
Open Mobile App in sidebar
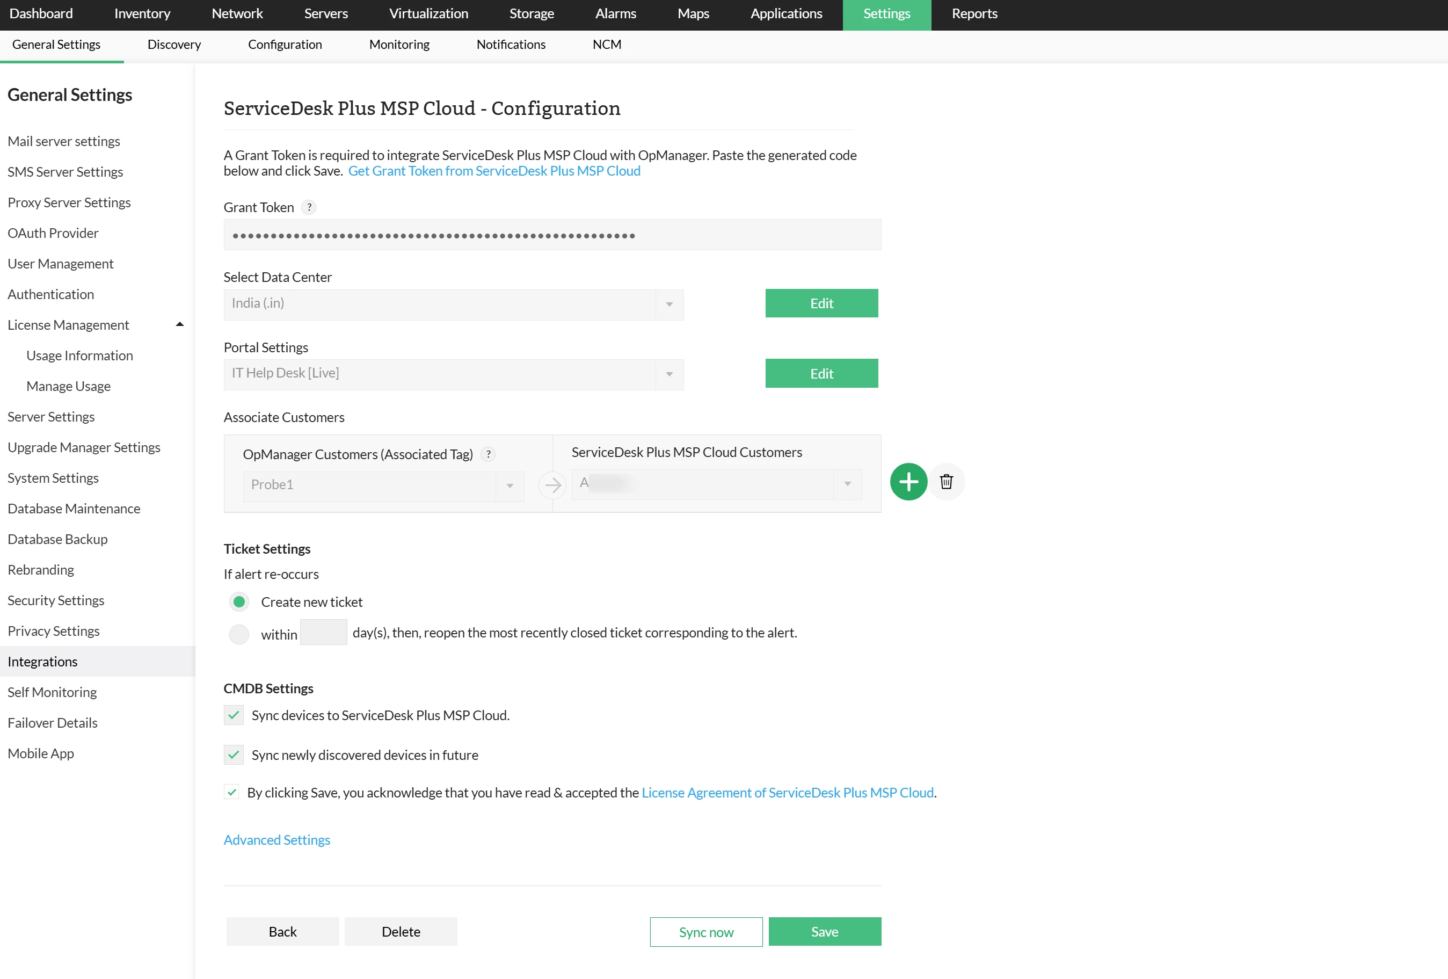click(40, 753)
